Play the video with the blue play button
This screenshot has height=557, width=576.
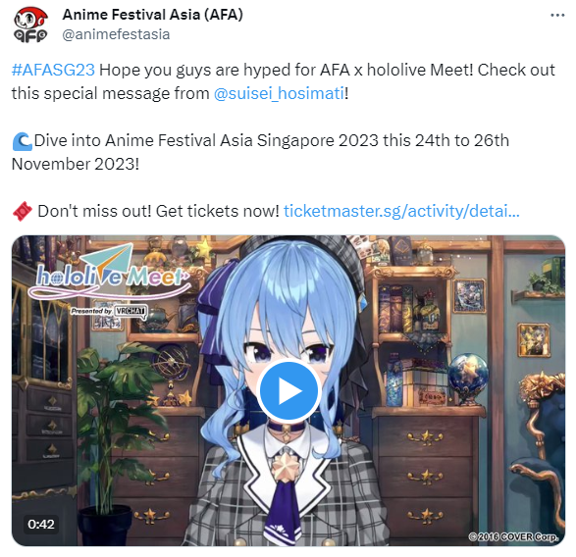pos(288,390)
